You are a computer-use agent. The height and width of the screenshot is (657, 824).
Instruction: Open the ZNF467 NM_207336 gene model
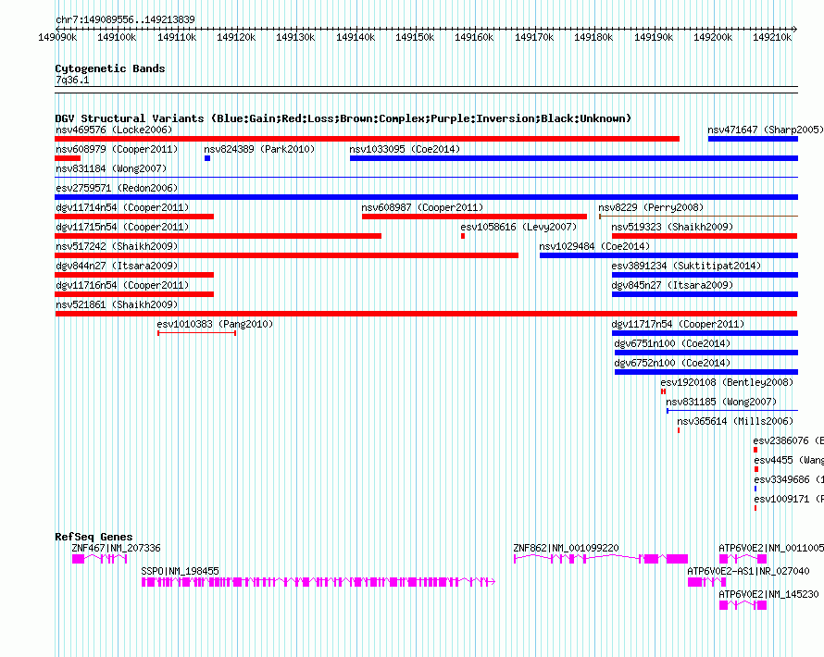pos(99,559)
